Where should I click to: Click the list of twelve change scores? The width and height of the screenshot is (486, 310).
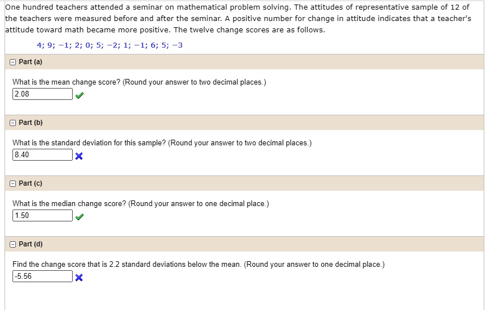[110, 45]
